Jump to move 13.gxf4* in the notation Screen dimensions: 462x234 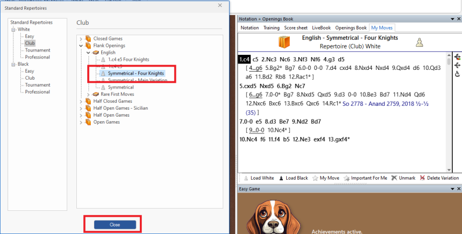(x=338, y=139)
